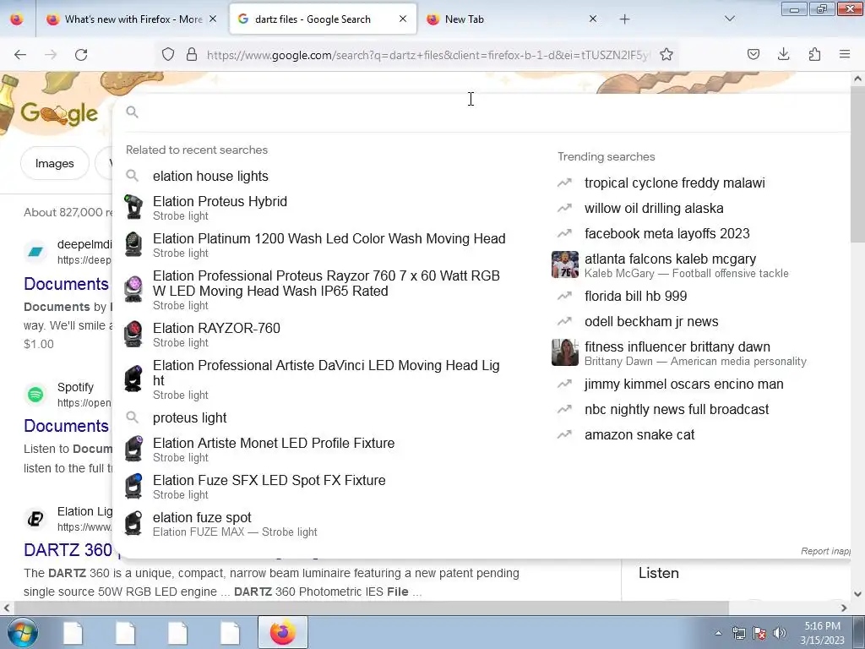Open the Extensions puzzle icon
Screen dimensions: 865x649
pyautogui.click(x=814, y=54)
